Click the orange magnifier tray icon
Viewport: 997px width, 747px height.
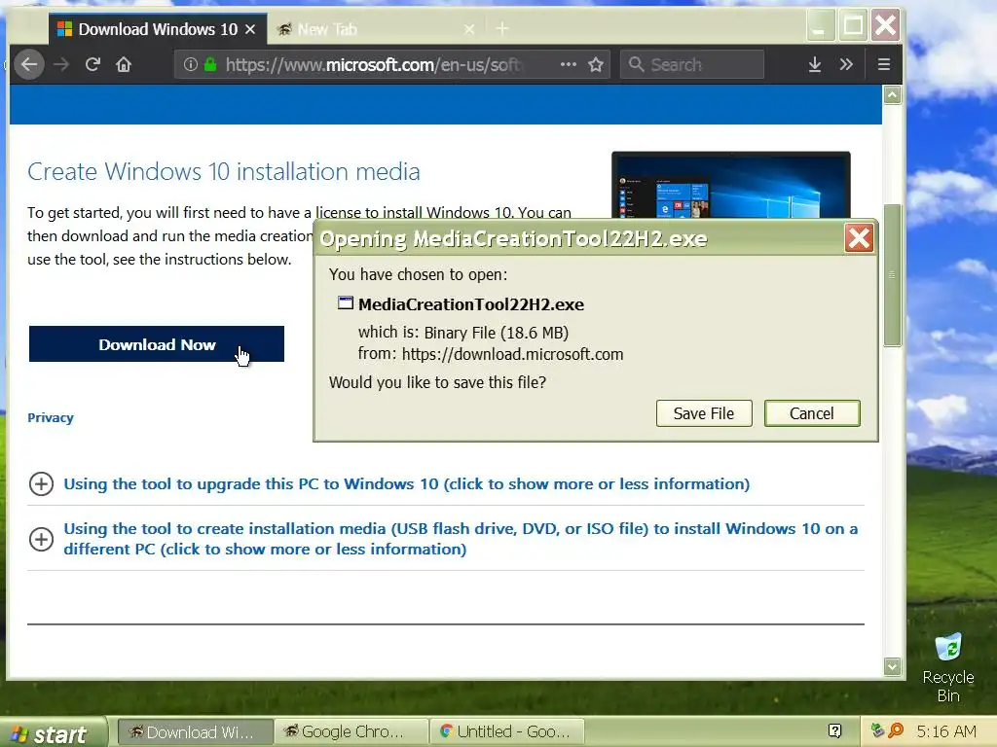click(896, 731)
